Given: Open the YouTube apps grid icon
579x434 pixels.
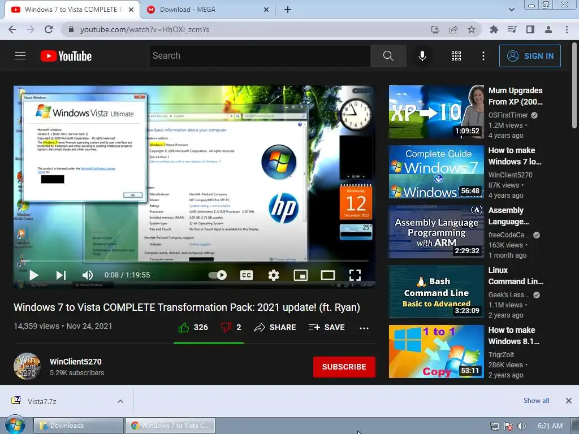Looking at the screenshot, I should point(456,56).
